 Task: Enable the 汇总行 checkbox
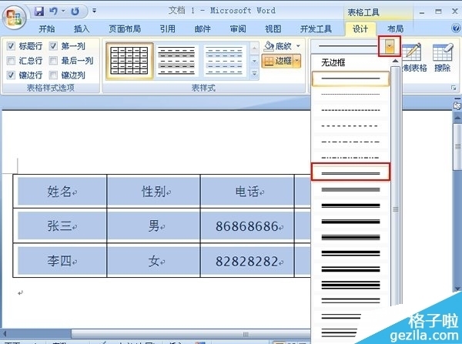[11, 61]
